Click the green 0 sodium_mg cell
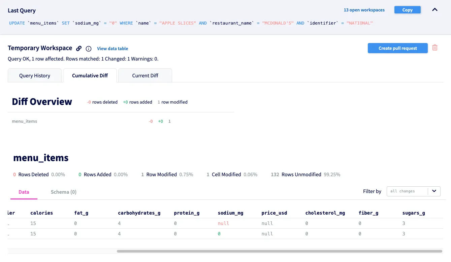This screenshot has width=451, height=262. tap(219, 234)
